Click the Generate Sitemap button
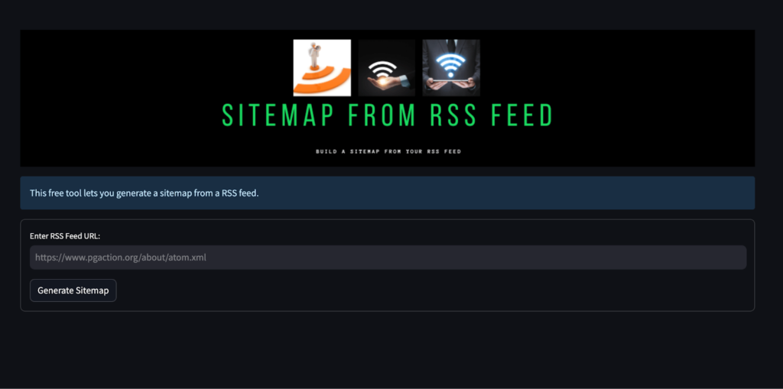The image size is (783, 389). [x=73, y=290]
